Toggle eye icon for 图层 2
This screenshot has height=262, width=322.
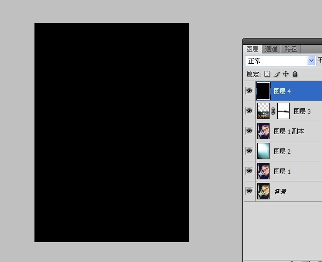pyautogui.click(x=249, y=151)
